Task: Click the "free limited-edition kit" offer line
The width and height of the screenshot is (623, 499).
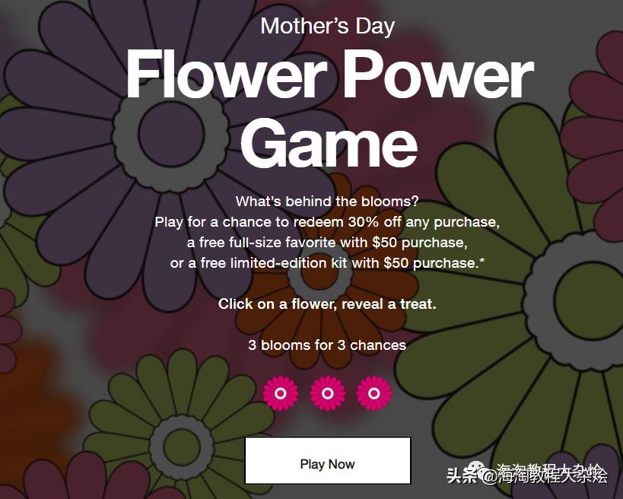Action: (327, 262)
